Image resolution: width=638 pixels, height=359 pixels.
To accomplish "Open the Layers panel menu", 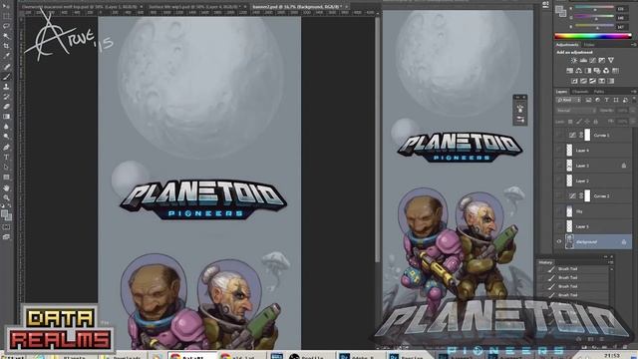I will click(x=633, y=92).
